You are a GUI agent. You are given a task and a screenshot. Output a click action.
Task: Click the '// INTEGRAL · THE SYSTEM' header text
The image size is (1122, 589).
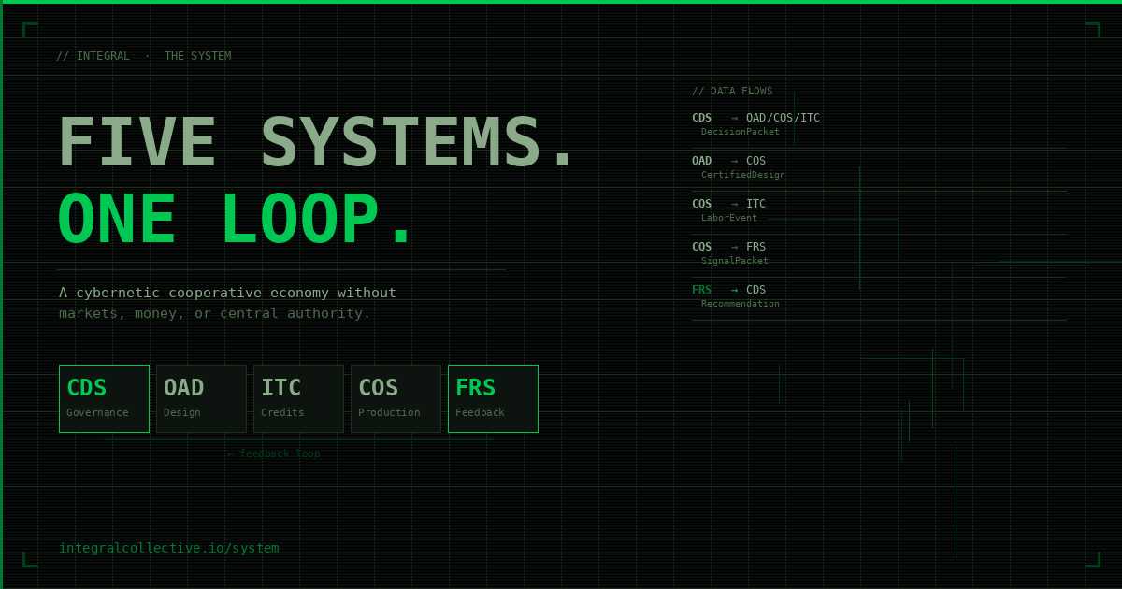pos(143,56)
